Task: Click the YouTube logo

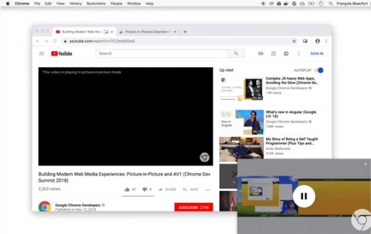Action: (x=61, y=54)
